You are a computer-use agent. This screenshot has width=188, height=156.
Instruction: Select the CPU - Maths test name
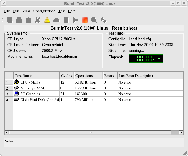point(30,82)
